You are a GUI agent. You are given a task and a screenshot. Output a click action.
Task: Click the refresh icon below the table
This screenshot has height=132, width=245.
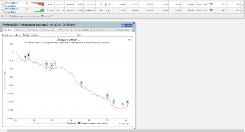6,16
